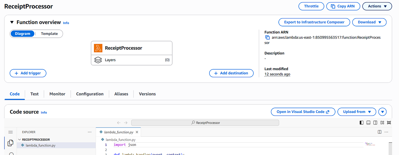Screen dimensions: 399x155
Task: Click the Layers count (0)
Action: (167, 60)
